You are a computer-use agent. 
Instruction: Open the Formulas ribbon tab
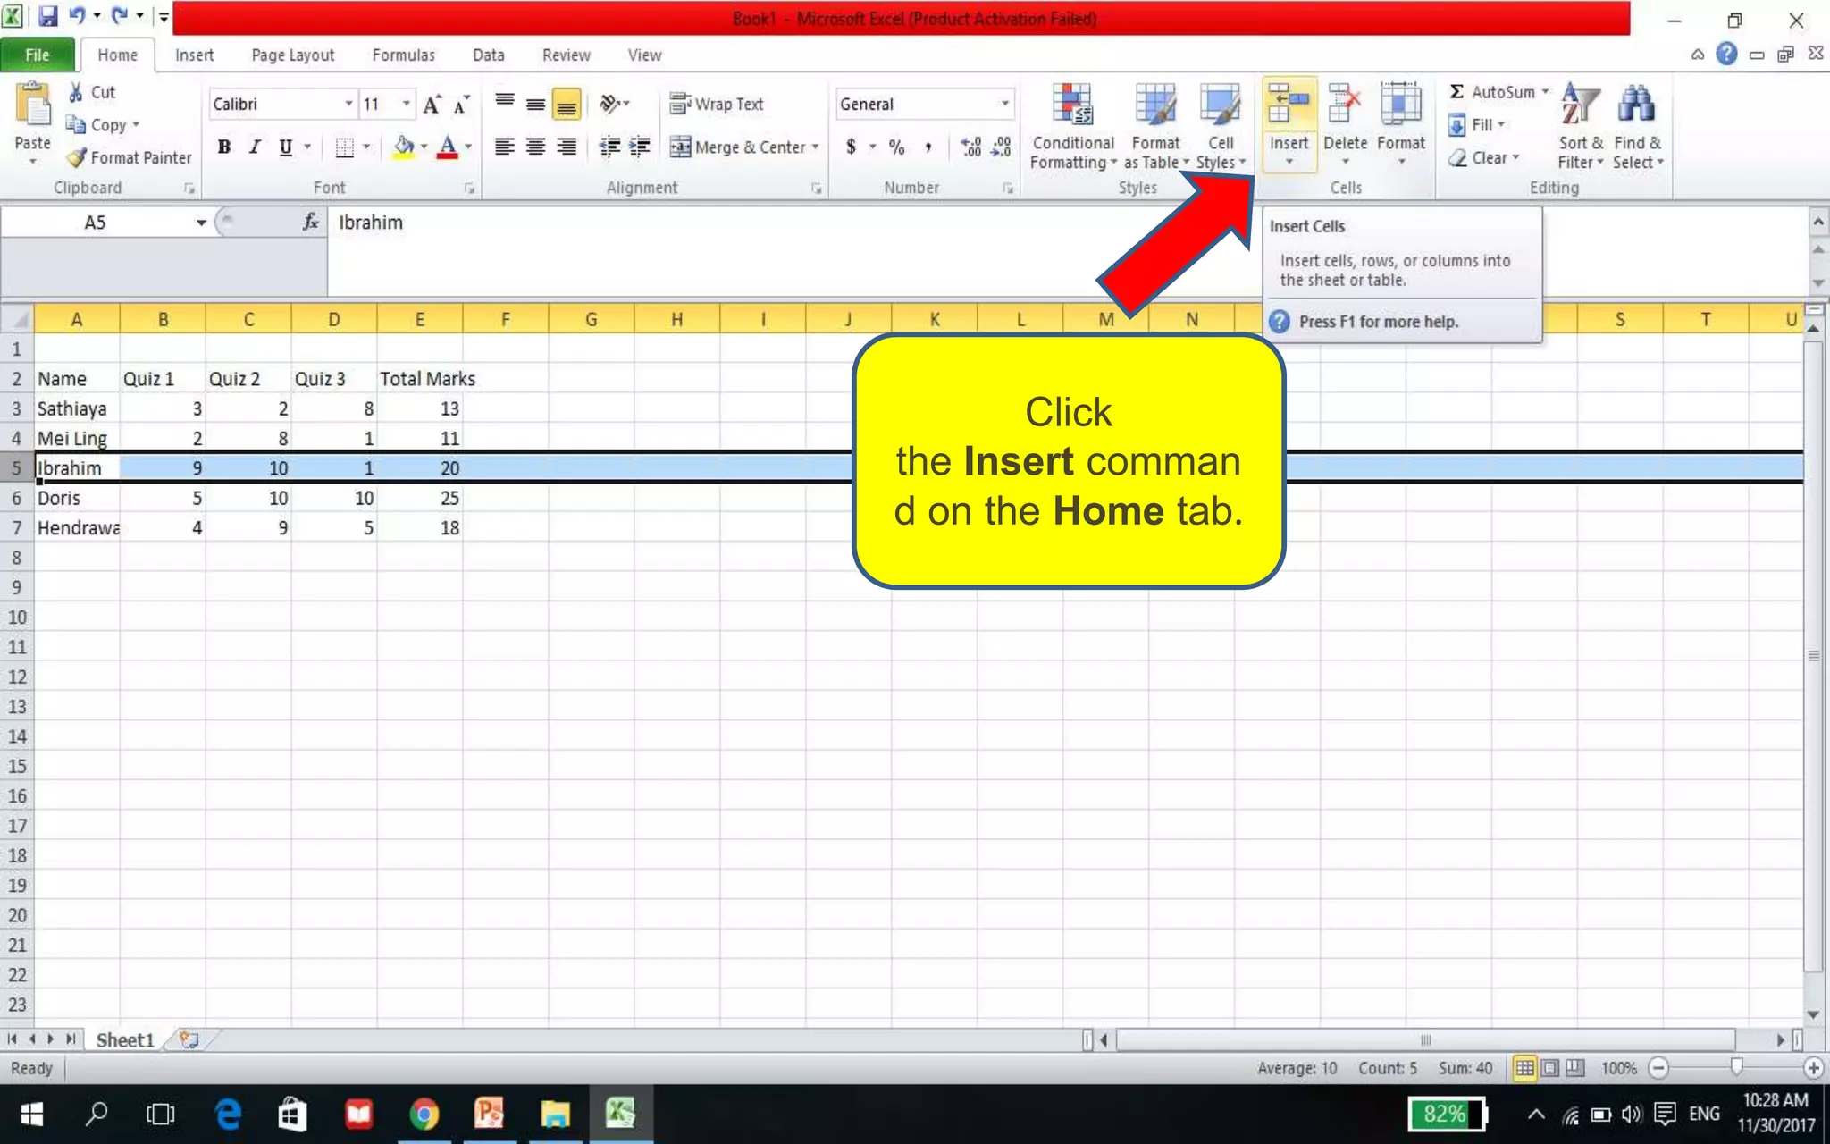click(x=403, y=55)
